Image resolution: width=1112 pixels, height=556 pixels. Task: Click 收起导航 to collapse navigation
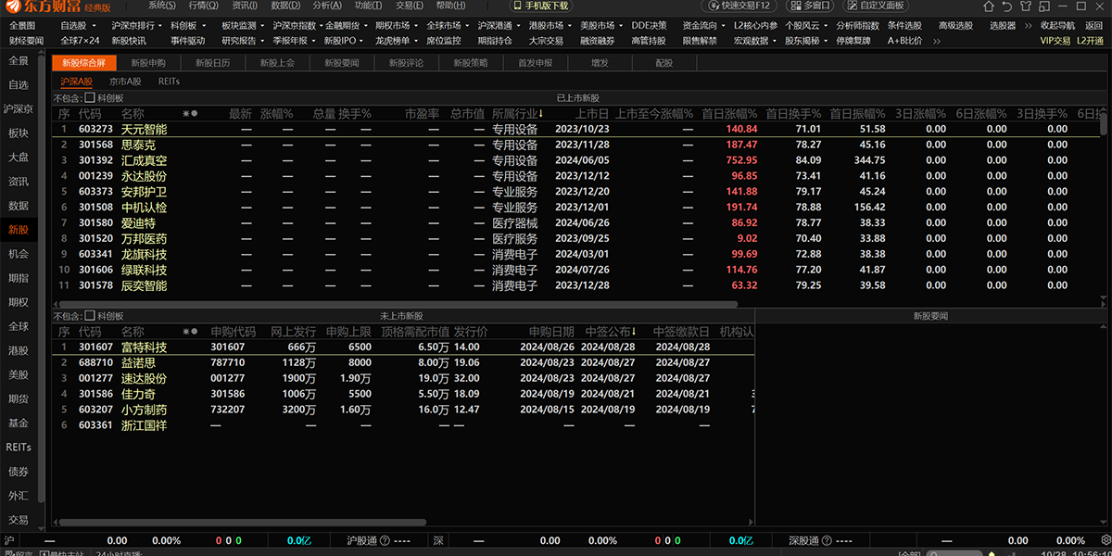(1057, 26)
